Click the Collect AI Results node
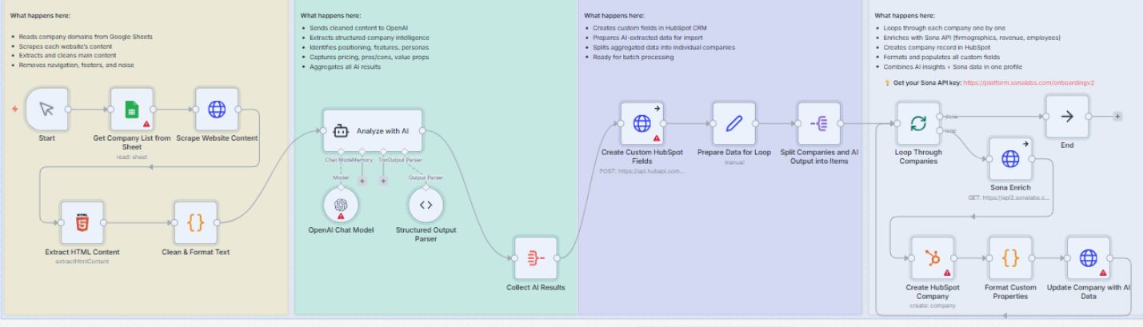 535,257
